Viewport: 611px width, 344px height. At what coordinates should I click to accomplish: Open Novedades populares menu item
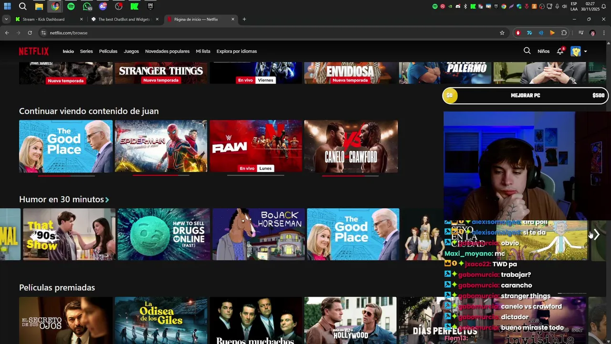167,51
